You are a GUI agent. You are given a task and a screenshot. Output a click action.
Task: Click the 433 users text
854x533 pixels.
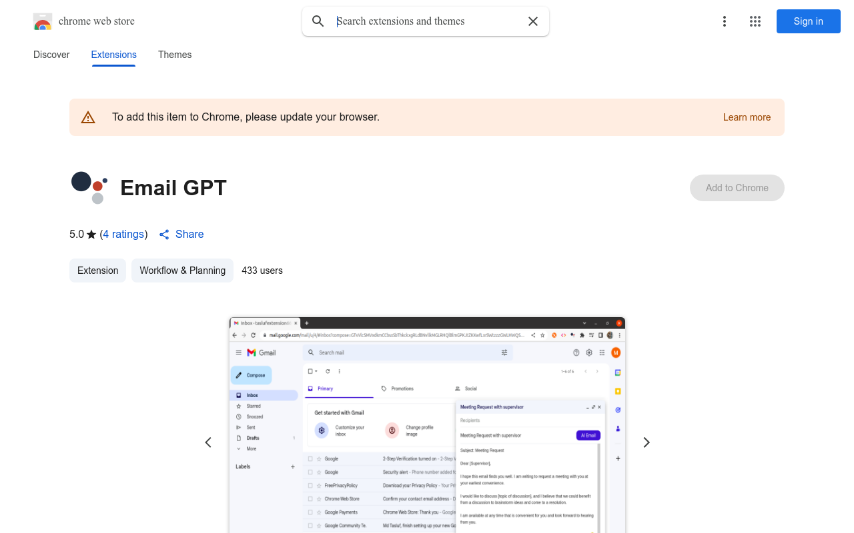(x=262, y=270)
